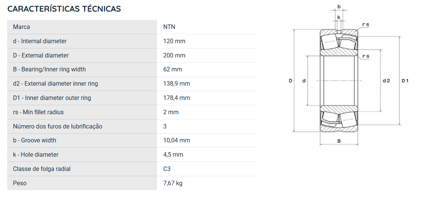Viewport: 421px width, 198px height.
Task: Click the d2 dimension label in diagram
Action: (386, 81)
